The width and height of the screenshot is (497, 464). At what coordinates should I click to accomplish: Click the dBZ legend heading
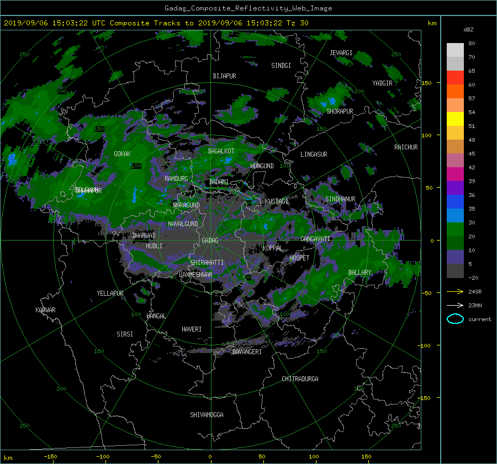(x=468, y=29)
